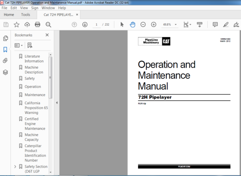Open the Machine Description bookmark
This screenshot has height=176, width=241.
point(34,70)
